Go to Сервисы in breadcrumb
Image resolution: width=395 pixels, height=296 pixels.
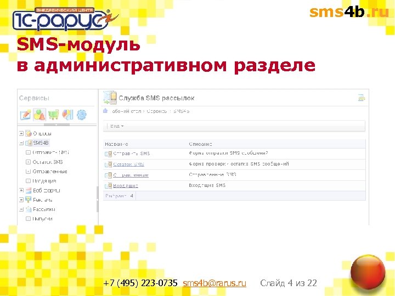coord(157,111)
